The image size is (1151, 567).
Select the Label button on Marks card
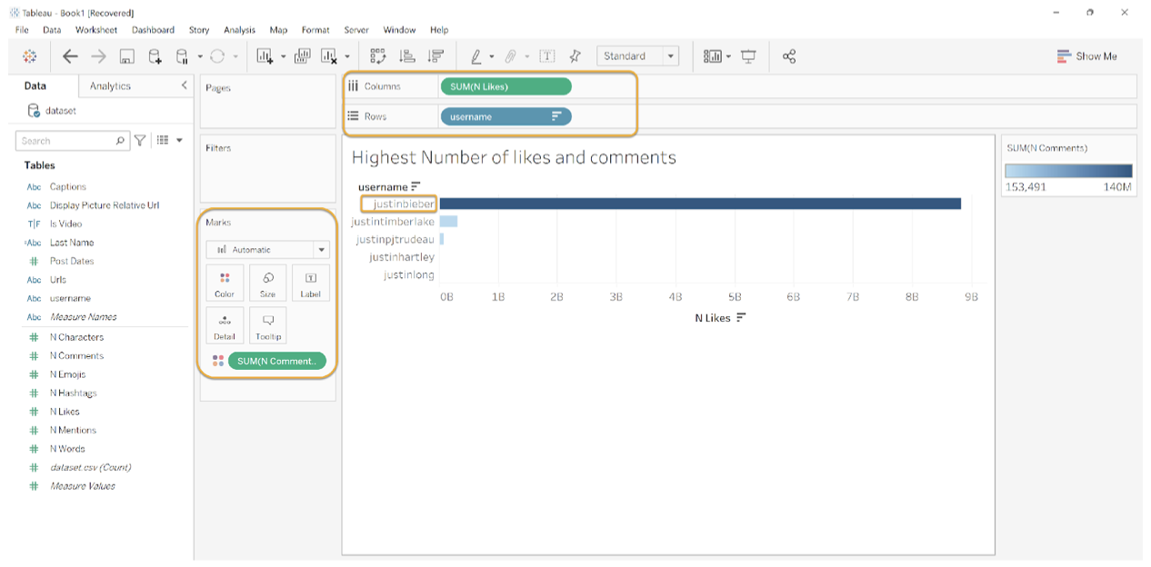(310, 282)
